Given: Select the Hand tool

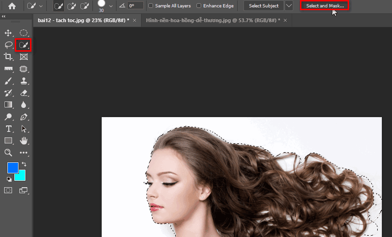Looking at the screenshot, I should click(24, 141).
